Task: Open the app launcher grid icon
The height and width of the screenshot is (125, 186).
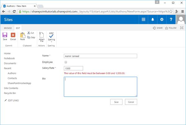Action: tap(144, 20)
